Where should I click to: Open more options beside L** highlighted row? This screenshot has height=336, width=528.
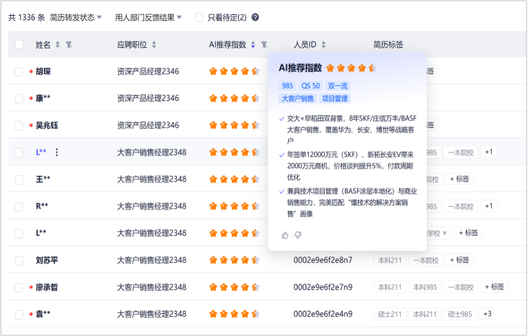point(57,152)
